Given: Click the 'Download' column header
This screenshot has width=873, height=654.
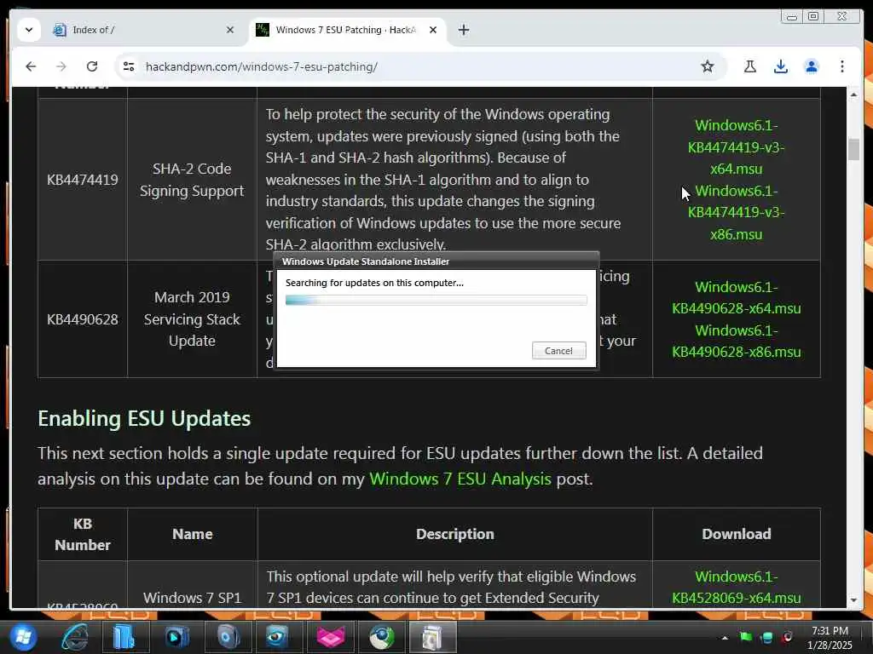Looking at the screenshot, I should coord(736,534).
